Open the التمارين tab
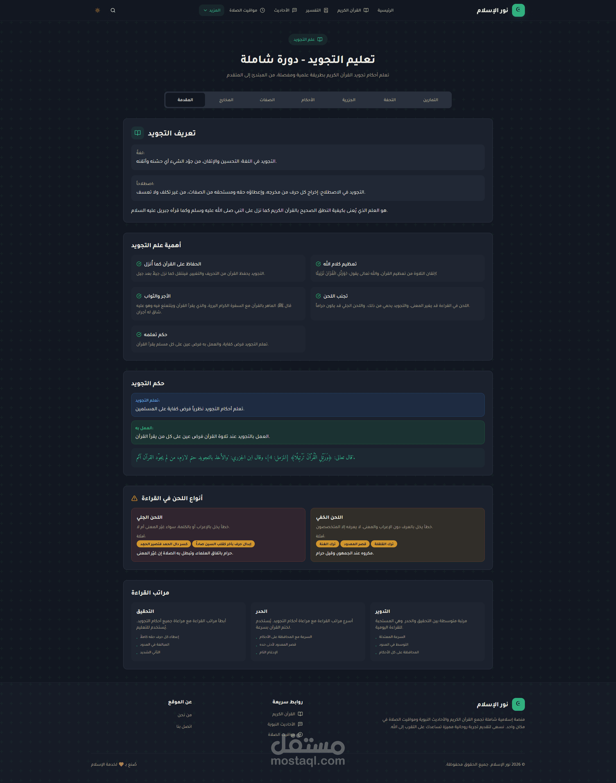The width and height of the screenshot is (616, 783). tap(430, 100)
